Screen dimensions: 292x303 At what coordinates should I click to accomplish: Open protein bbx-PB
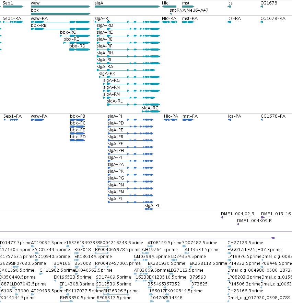pyautogui.click(x=77, y=120)
